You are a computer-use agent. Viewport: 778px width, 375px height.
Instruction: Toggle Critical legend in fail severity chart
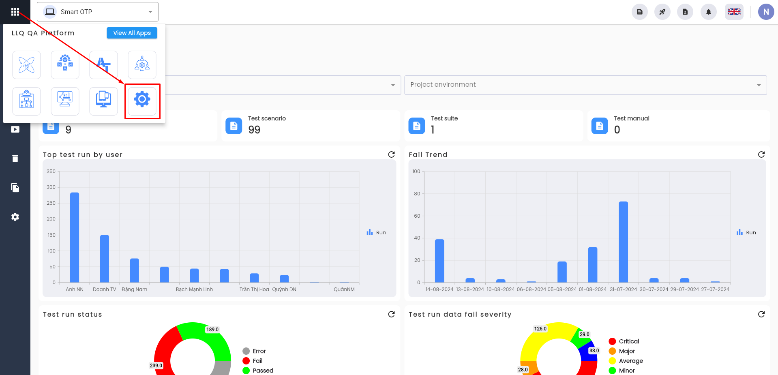pos(624,341)
